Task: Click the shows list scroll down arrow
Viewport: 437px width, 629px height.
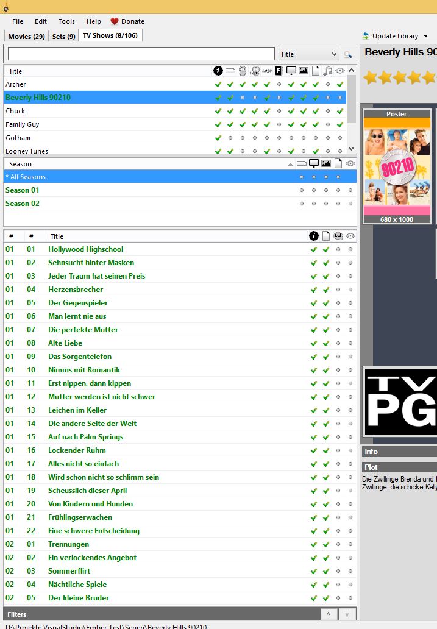Action: [x=352, y=149]
